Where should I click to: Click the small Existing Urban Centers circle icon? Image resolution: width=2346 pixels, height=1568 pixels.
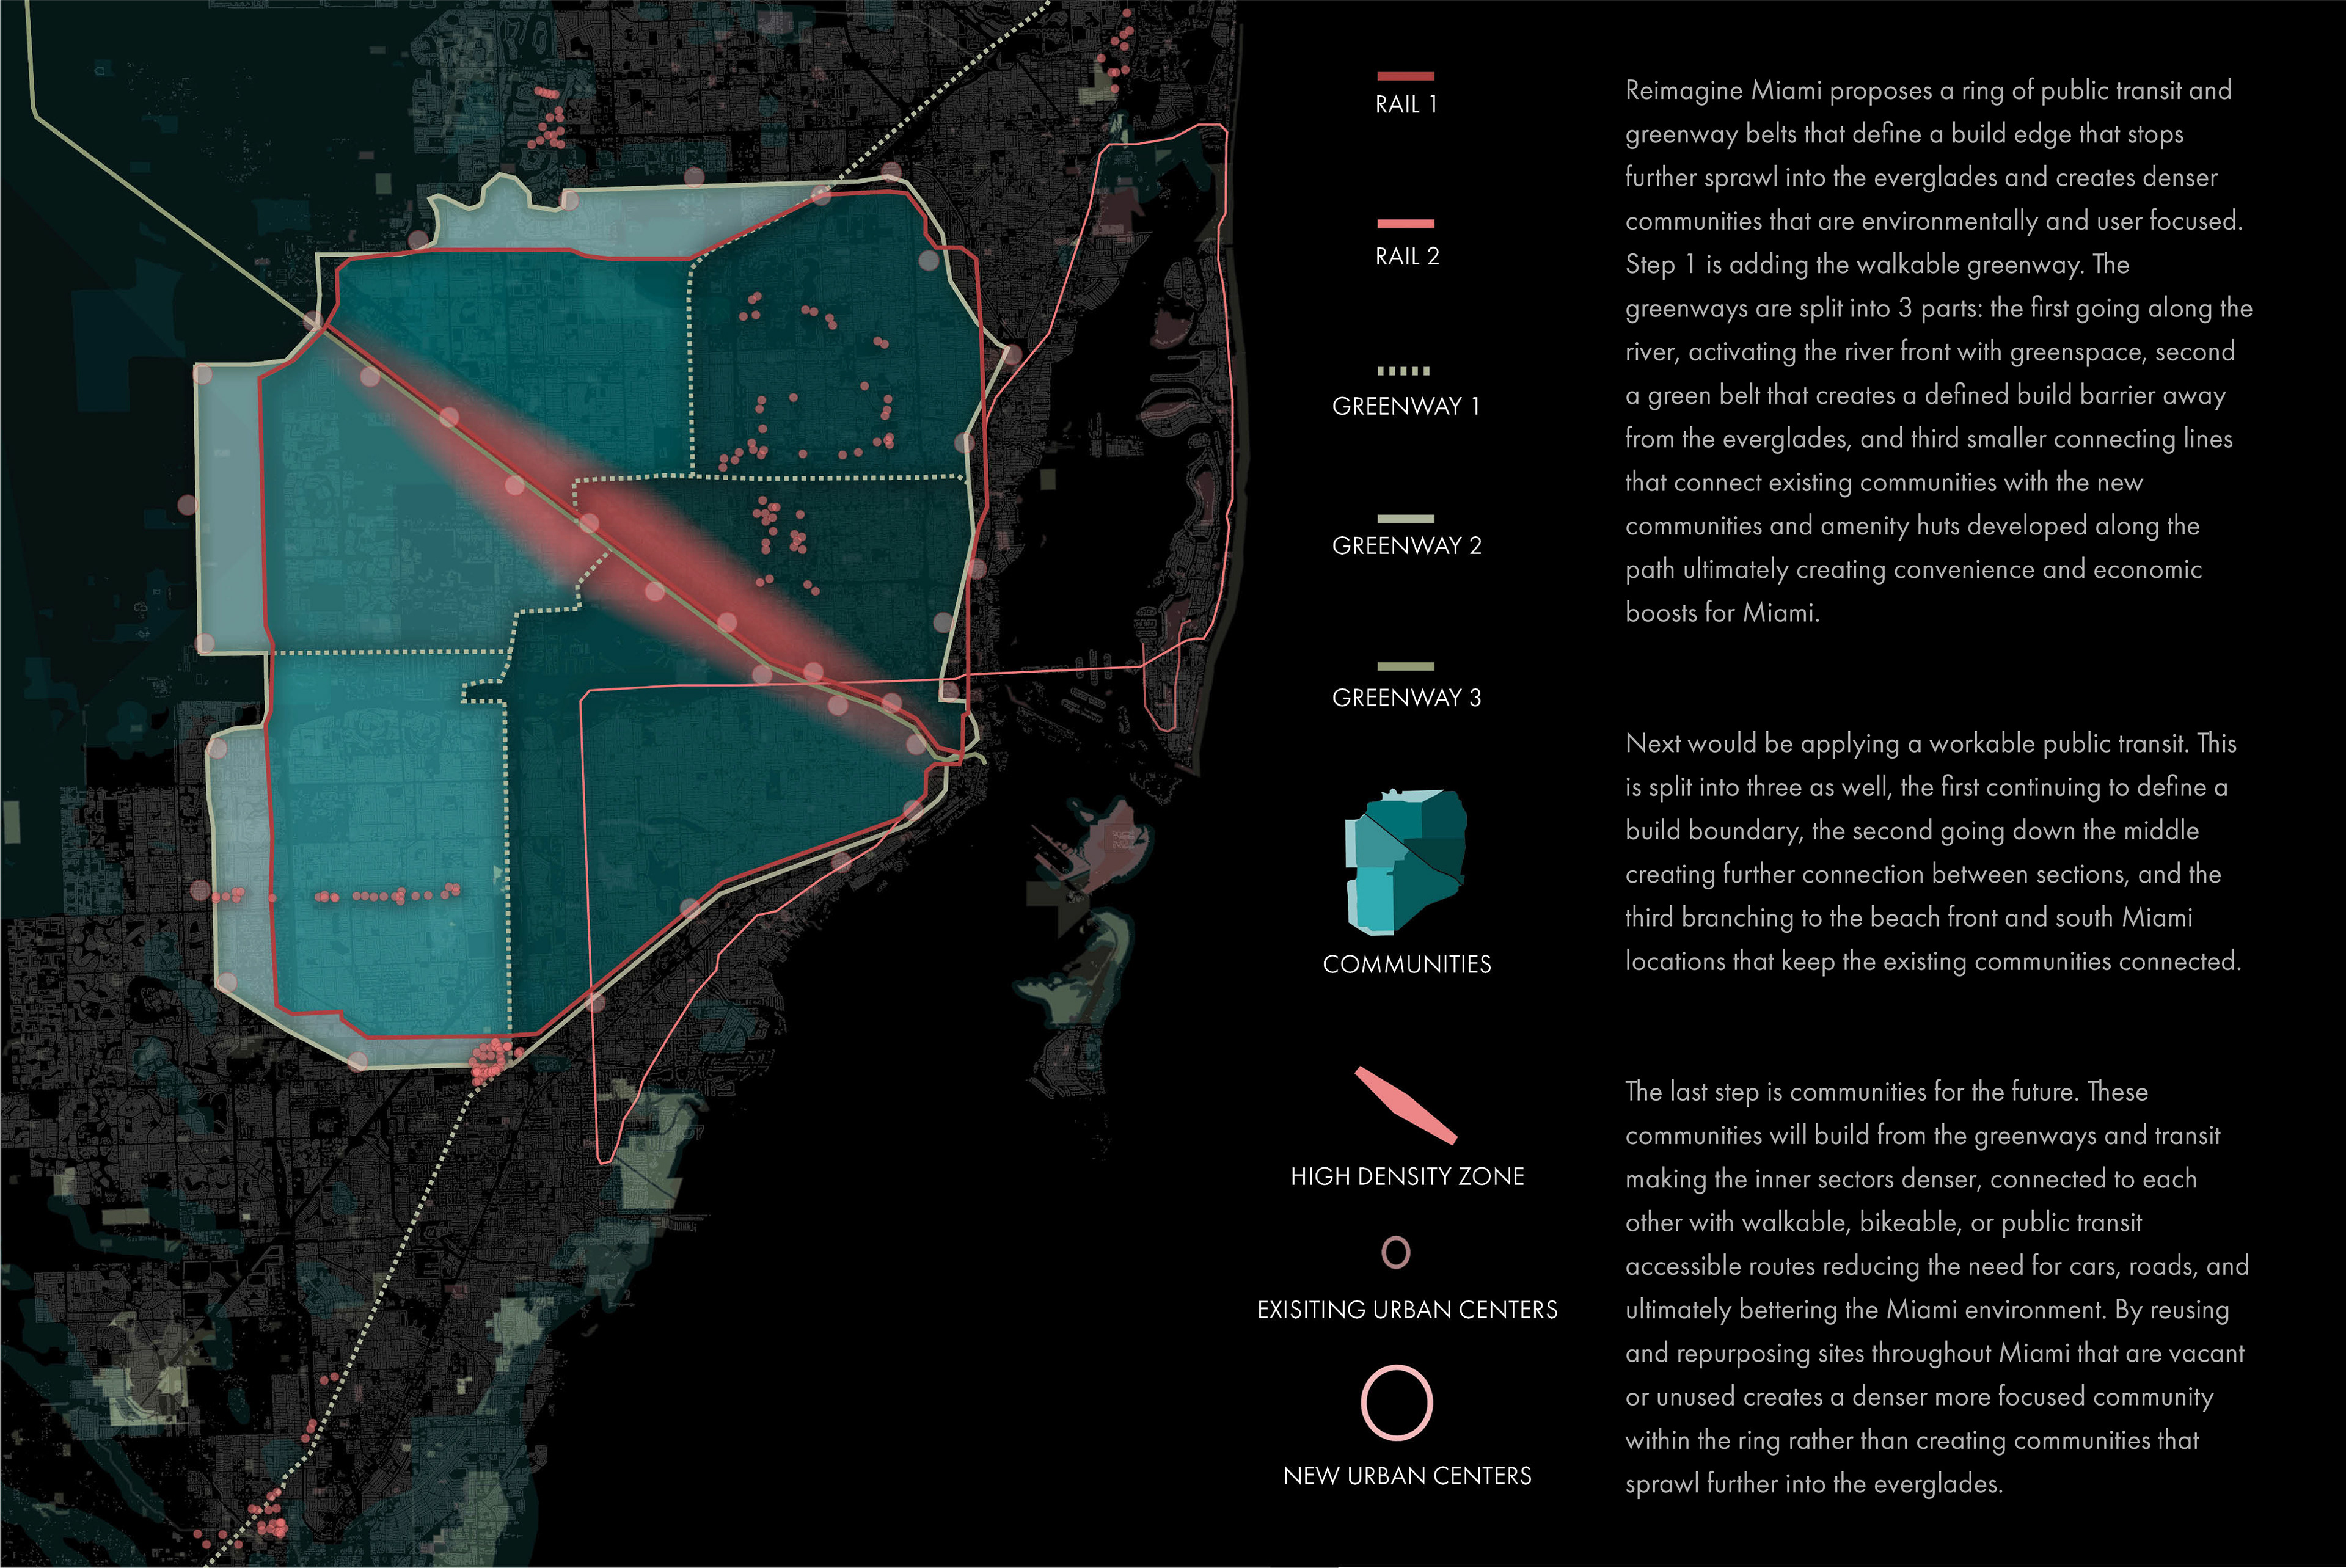(1395, 1252)
